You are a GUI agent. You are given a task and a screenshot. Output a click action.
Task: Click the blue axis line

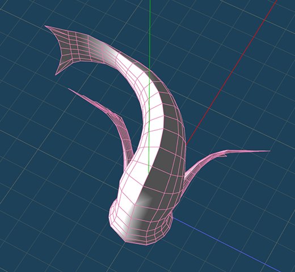pyautogui.click(x=227, y=245)
